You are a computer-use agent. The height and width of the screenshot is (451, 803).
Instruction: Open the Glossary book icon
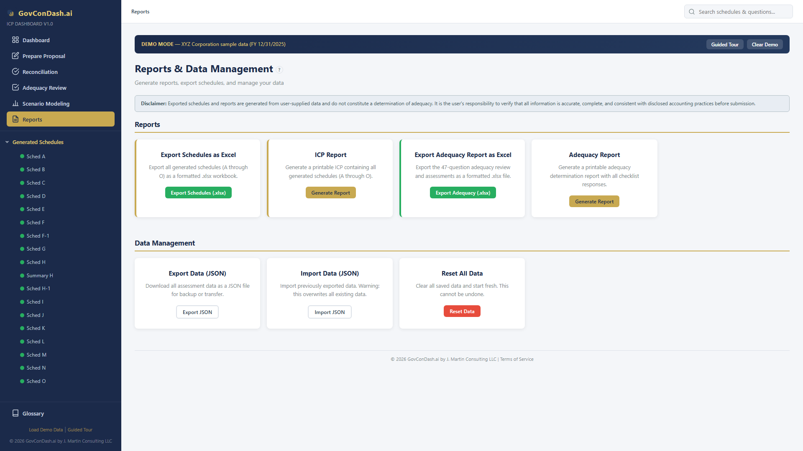coord(15,413)
